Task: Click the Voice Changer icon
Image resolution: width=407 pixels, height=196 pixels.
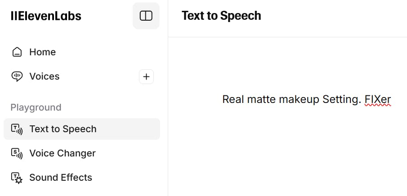Action: pyautogui.click(x=17, y=153)
